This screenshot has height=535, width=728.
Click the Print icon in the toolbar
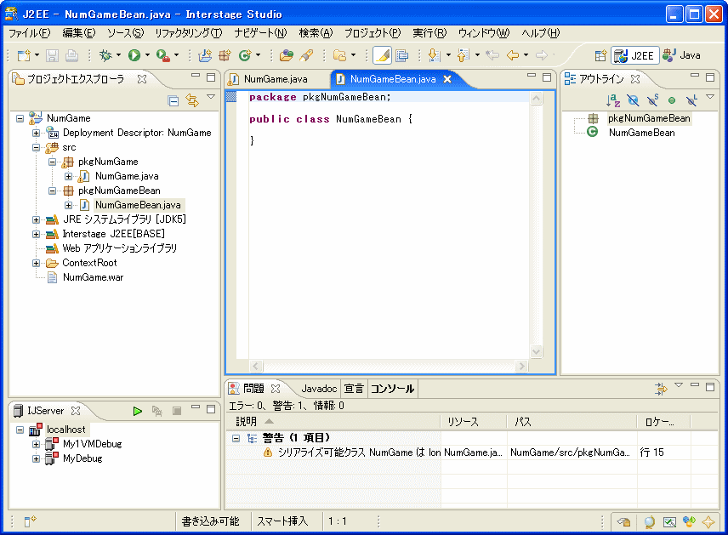[71, 56]
